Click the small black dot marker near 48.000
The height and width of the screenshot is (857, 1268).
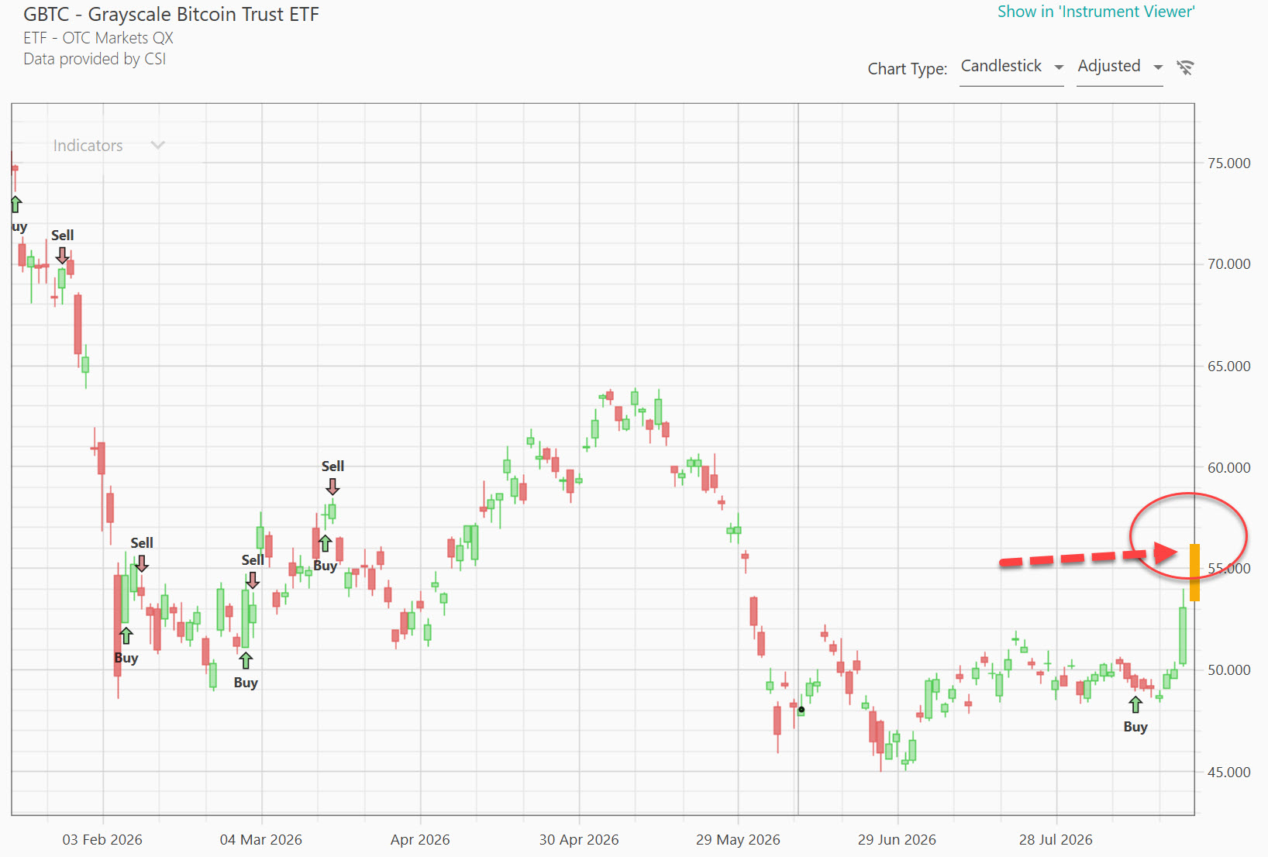(801, 709)
